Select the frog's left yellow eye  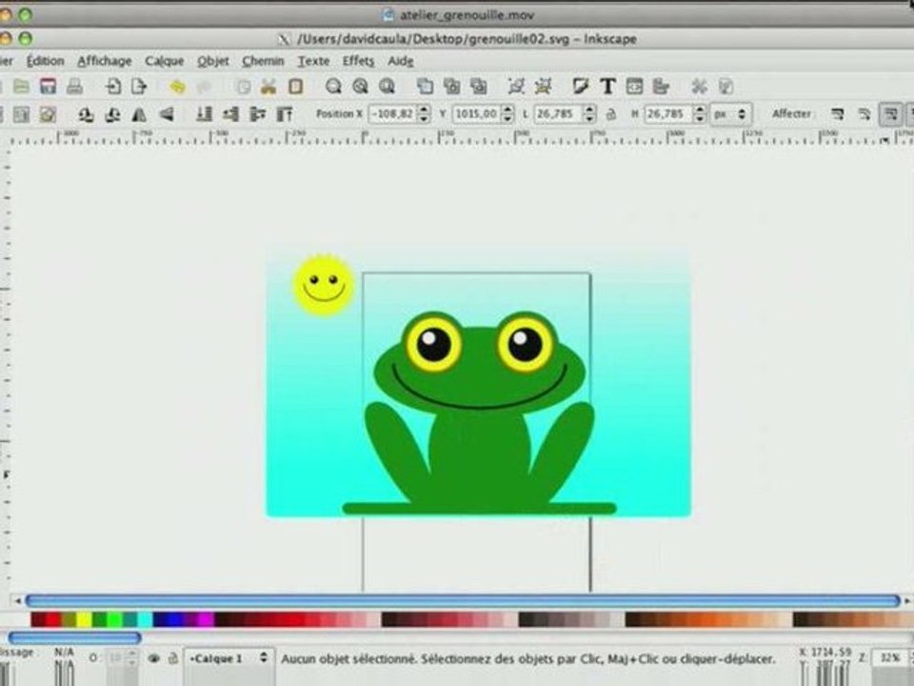[x=433, y=342]
